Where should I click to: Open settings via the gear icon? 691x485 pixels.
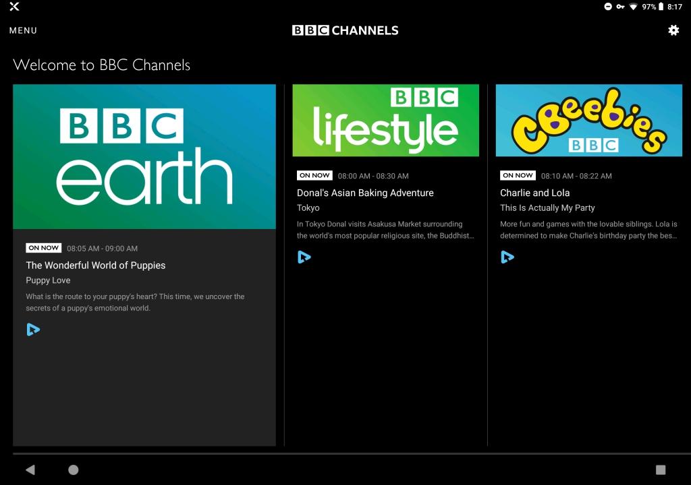[673, 30]
